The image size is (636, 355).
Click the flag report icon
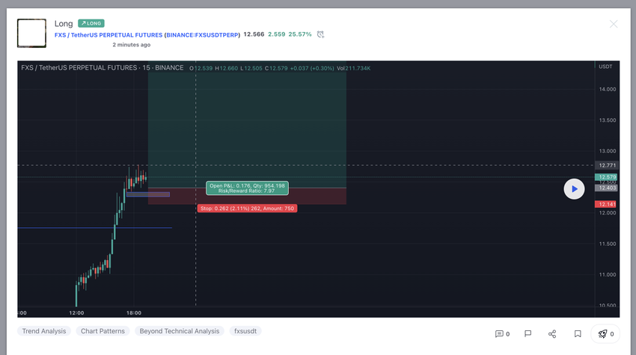pyautogui.click(x=528, y=333)
